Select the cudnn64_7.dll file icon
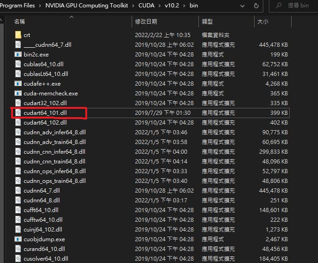The height and width of the screenshot is (263, 318). [x=18, y=190]
